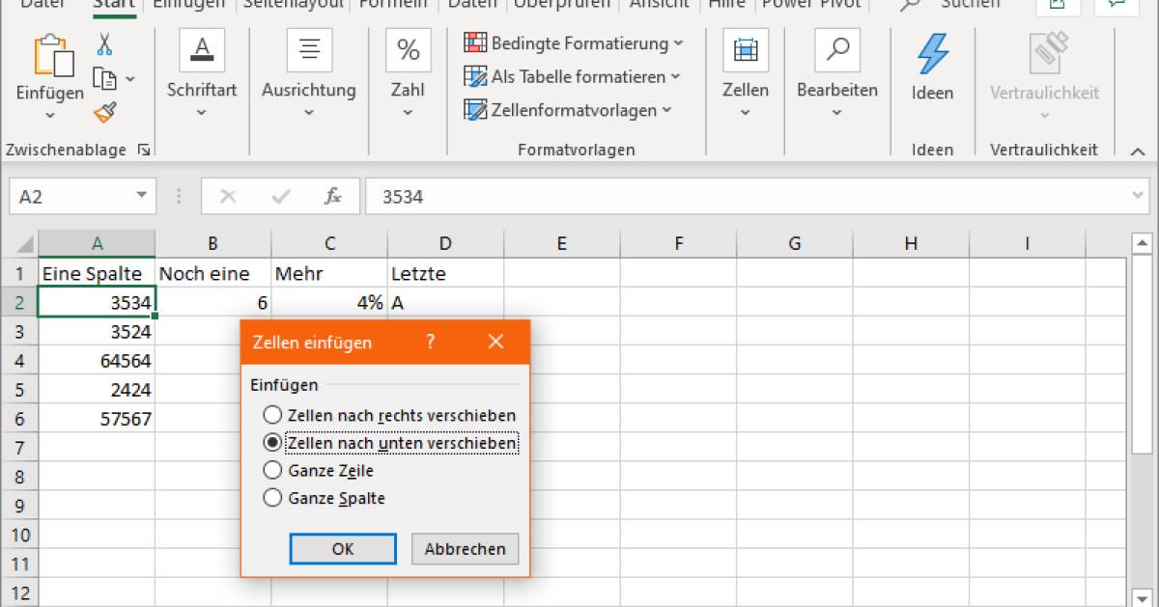This screenshot has height=607, width=1159.
Task: Click the fx insert function icon
Action: click(x=333, y=197)
